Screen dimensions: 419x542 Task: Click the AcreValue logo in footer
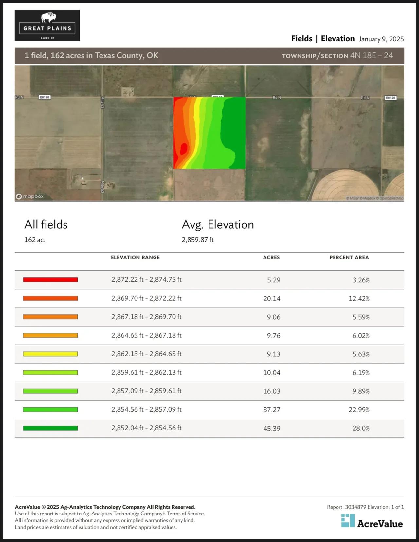tap(372, 520)
